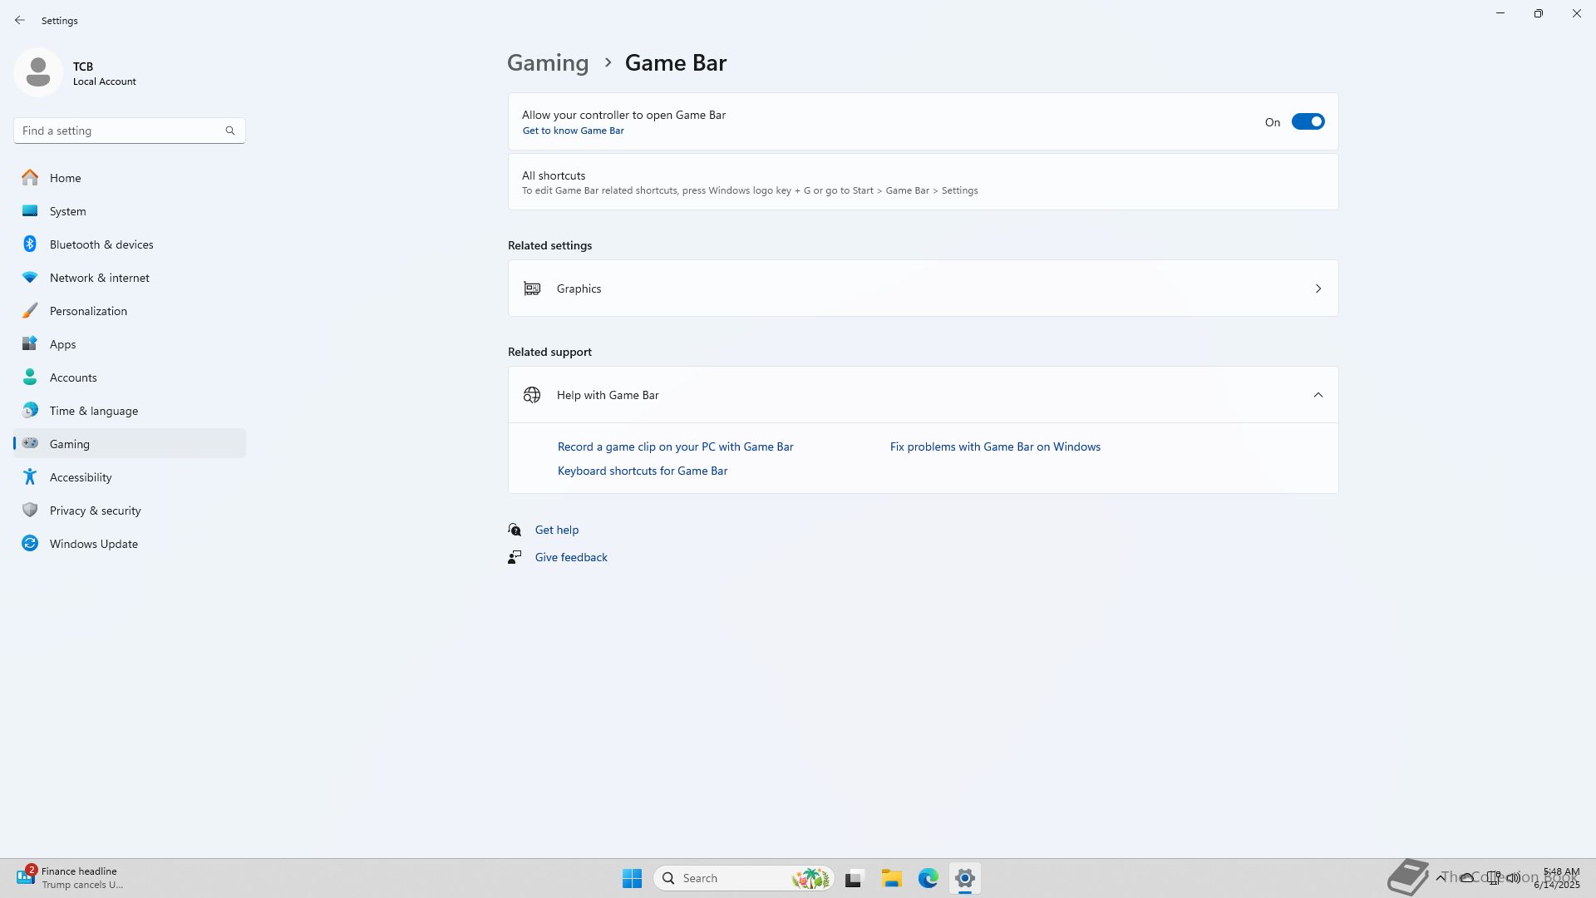Open Graphics settings via chevron arrow

pos(1318,289)
